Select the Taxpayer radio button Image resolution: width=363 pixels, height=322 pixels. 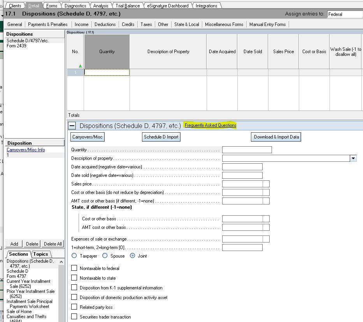click(x=74, y=256)
